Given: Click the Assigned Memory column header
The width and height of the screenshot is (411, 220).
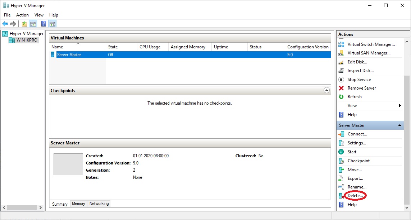Looking at the screenshot, I should coord(190,47).
